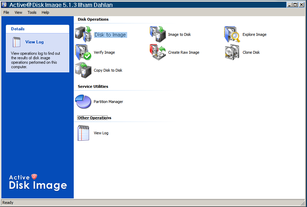The width and height of the screenshot is (307, 207).
Task: Open Copy Disk to Disk label
Action: click(108, 70)
